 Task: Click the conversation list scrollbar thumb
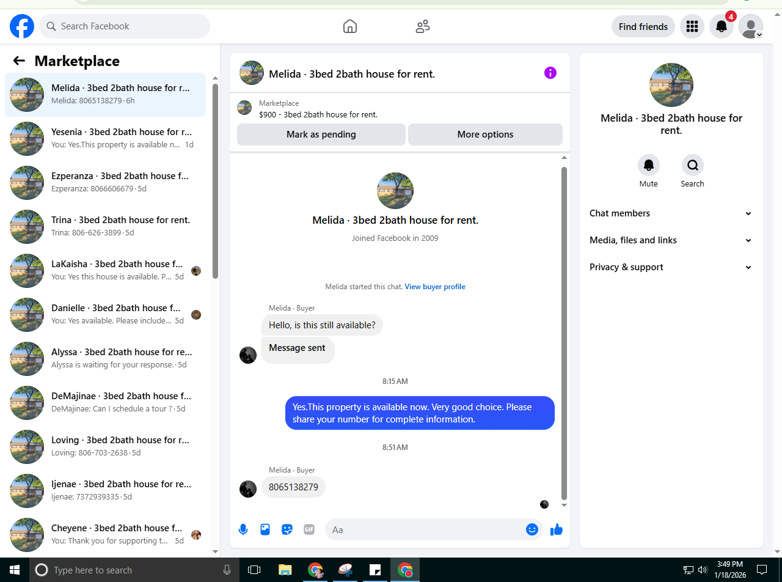tap(215, 182)
